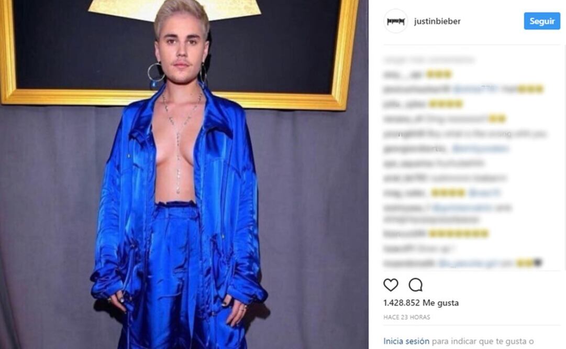Click the blue mention after four emojis
The image size is (566, 349).
484,193
